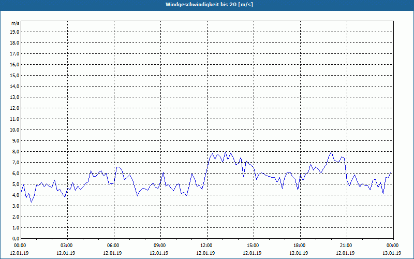Click the 4,0 y-axis label
This screenshot has width=414, height=259.
tap(16, 195)
